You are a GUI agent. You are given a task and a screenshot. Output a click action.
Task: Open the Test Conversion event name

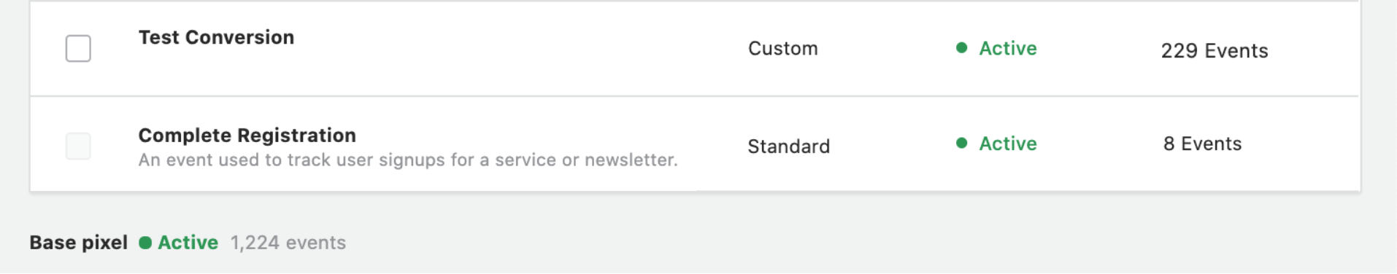pyautogui.click(x=216, y=37)
